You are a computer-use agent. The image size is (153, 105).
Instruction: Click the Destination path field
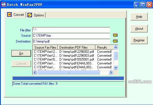click(71, 41)
